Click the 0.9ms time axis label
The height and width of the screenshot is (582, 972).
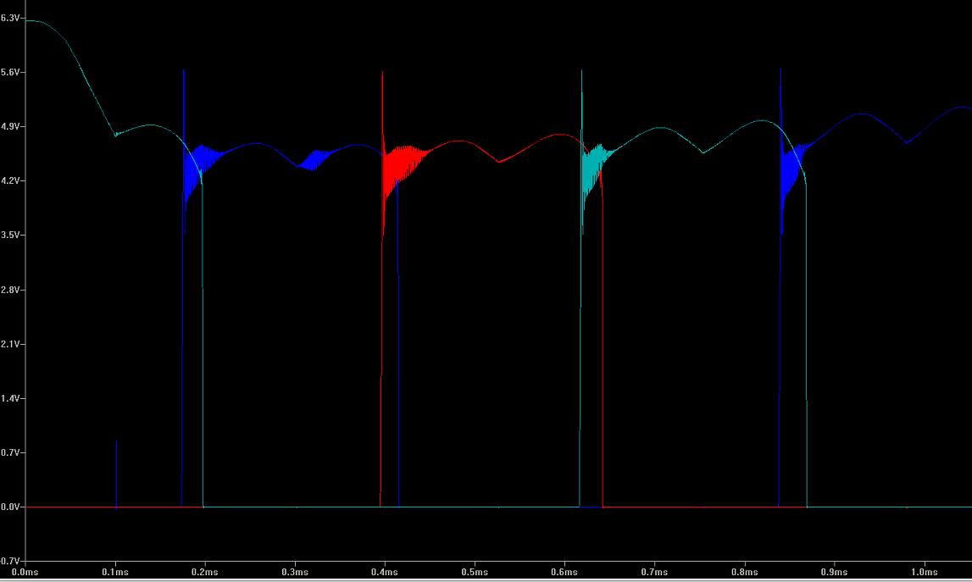[x=835, y=572]
